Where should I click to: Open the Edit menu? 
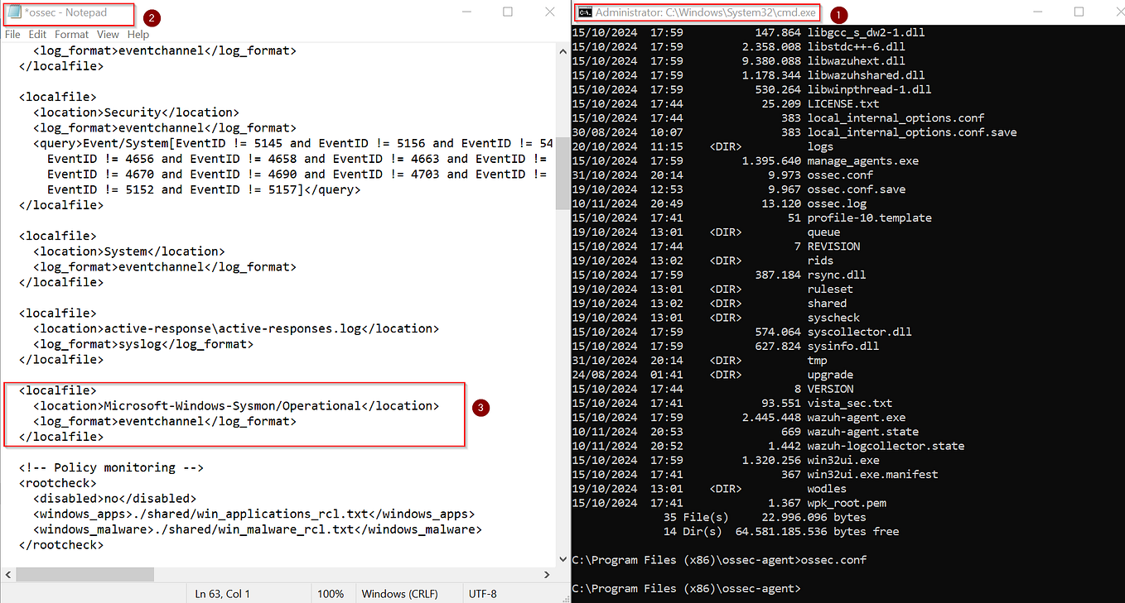(x=37, y=34)
